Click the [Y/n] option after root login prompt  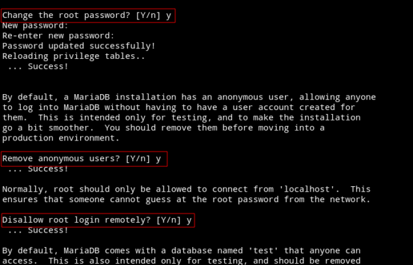pyautogui.click(x=168, y=220)
